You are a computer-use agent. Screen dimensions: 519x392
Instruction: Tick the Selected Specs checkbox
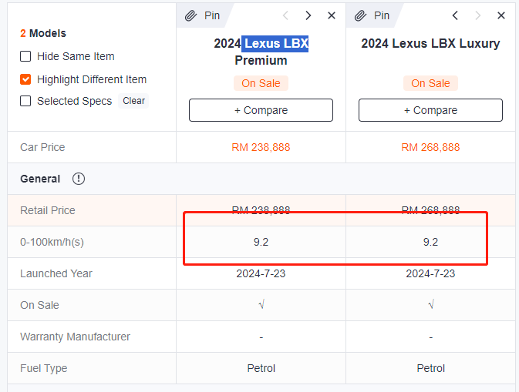coord(25,101)
